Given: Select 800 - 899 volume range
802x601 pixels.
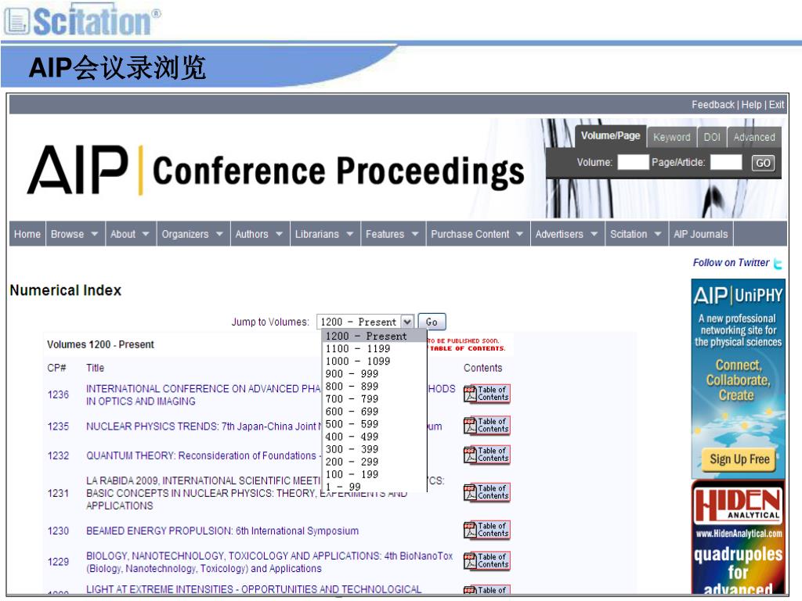Looking at the screenshot, I should click(x=374, y=387).
